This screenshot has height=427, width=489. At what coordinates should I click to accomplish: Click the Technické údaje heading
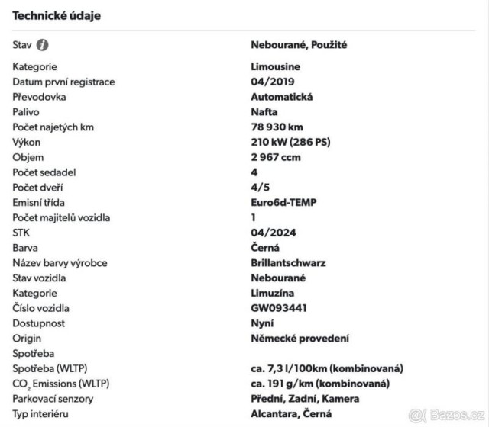tap(57, 15)
